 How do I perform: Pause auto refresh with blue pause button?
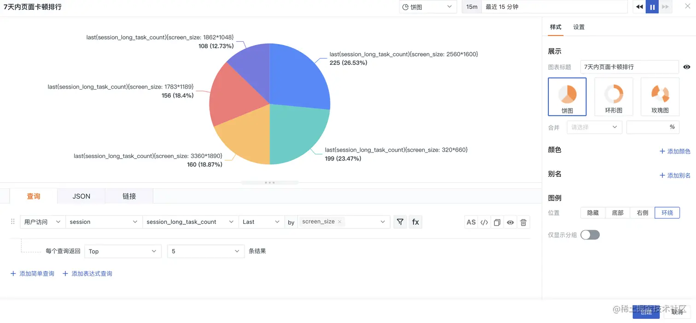click(x=652, y=7)
